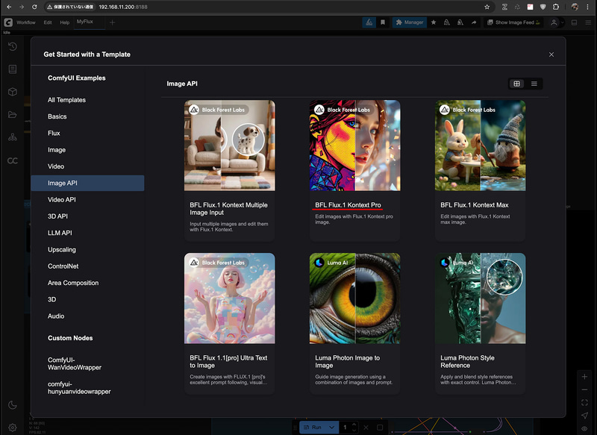Screen dimensions: 597x435
Task: Expand the Run options dropdown arrow
Action: (x=331, y=428)
